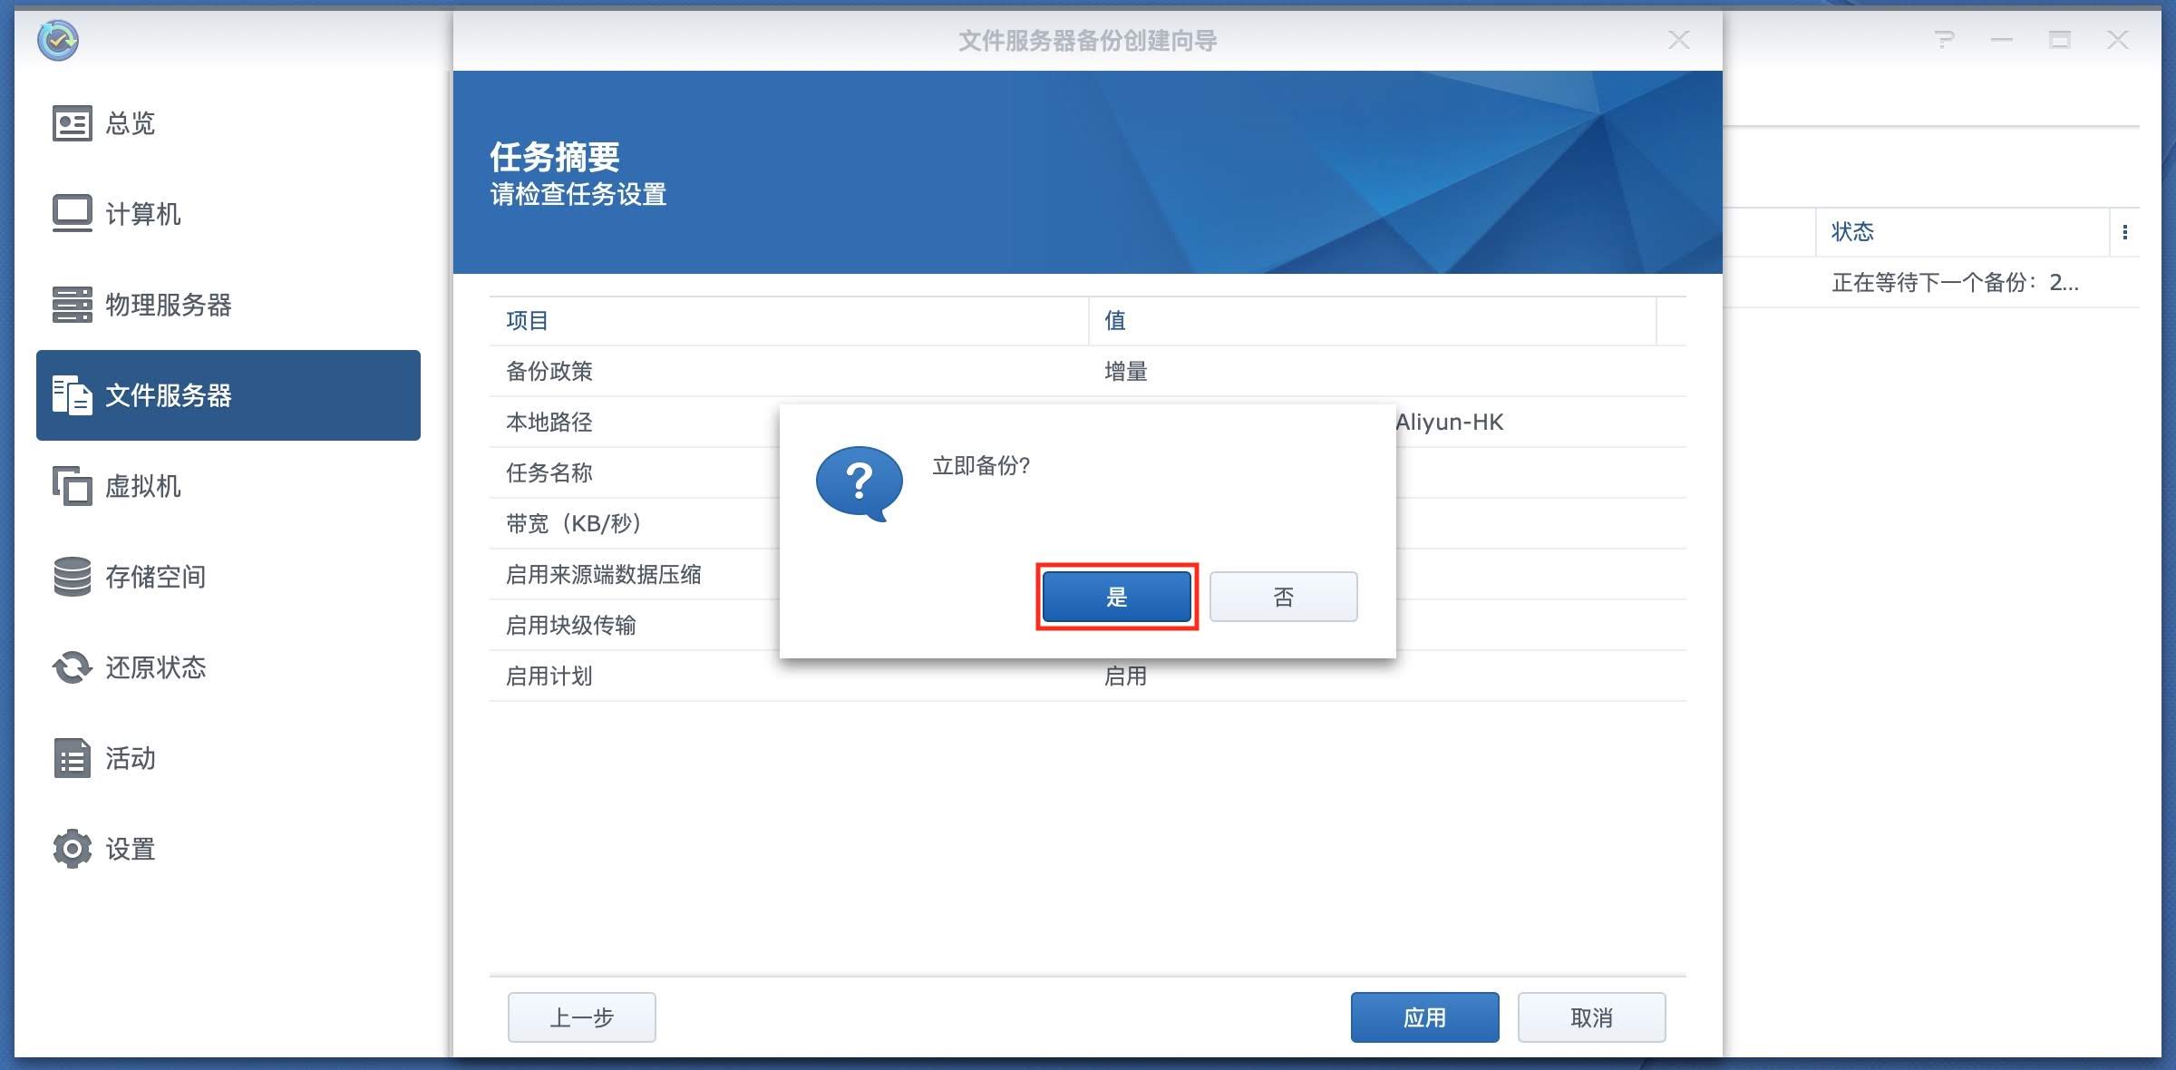Open the column options three-dot menu

[x=2125, y=232]
